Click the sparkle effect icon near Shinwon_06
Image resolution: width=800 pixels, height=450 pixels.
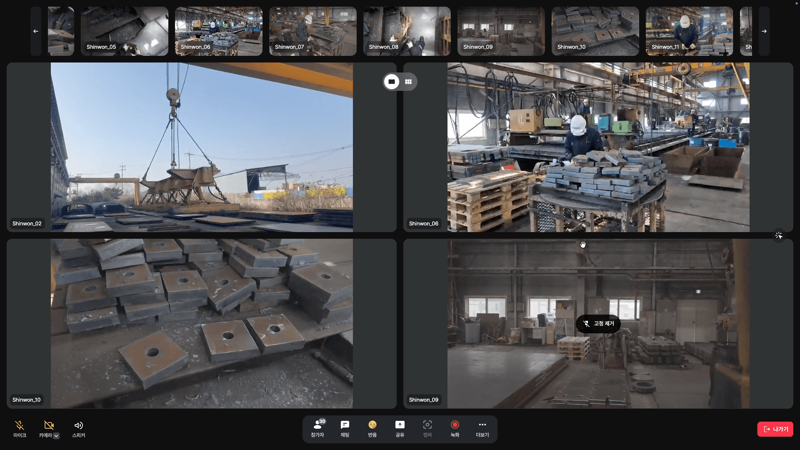pyautogui.click(x=779, y=235)
